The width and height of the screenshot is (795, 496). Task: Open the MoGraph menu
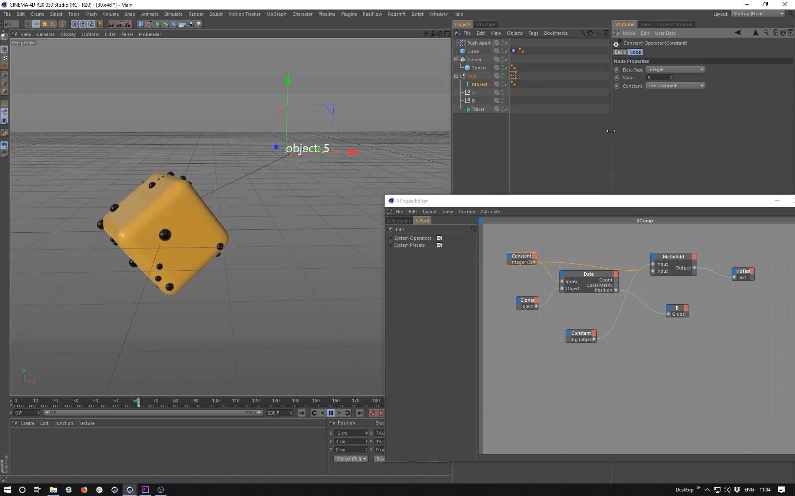276,14
